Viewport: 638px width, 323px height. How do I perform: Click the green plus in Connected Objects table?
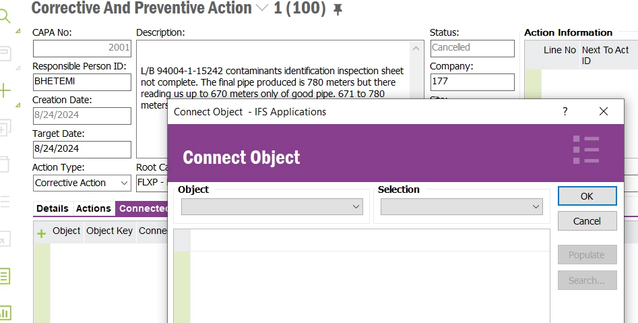42,233
